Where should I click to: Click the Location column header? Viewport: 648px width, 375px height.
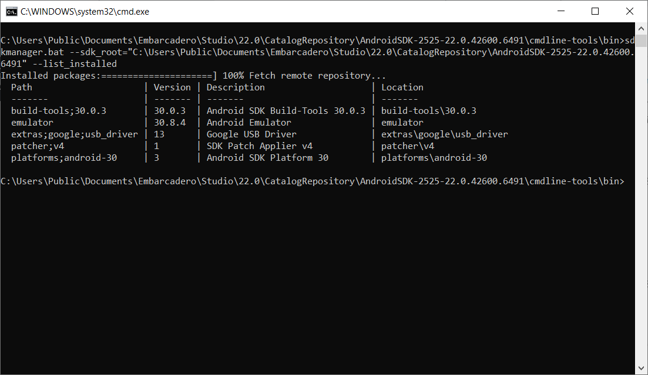click(x=402, y=87)
